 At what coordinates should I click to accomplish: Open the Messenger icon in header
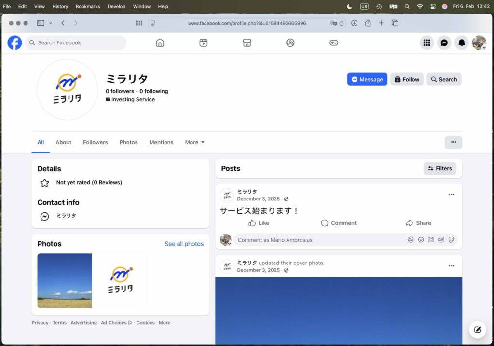[x=444, y=42]
